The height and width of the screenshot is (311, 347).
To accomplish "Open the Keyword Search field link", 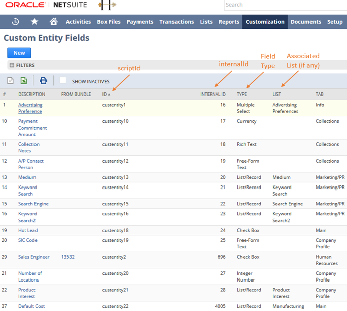I will click(28, 191).
